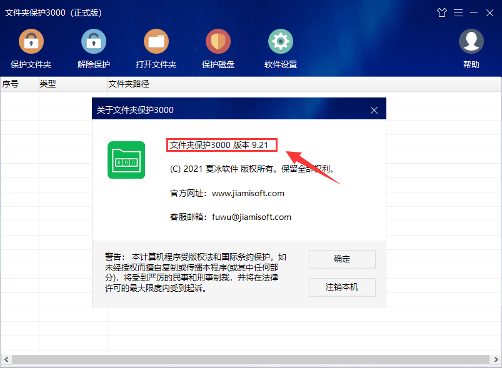Click the 序号 column header
This screenshot has height=368, width=502.
point(20,84)
